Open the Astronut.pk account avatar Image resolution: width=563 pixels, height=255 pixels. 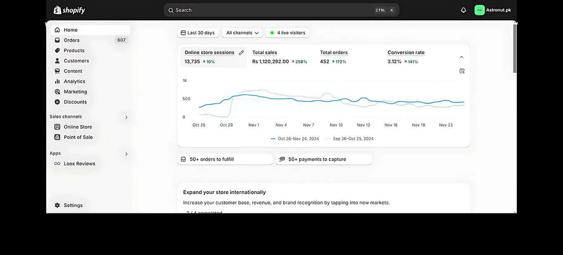pos(480,10)
